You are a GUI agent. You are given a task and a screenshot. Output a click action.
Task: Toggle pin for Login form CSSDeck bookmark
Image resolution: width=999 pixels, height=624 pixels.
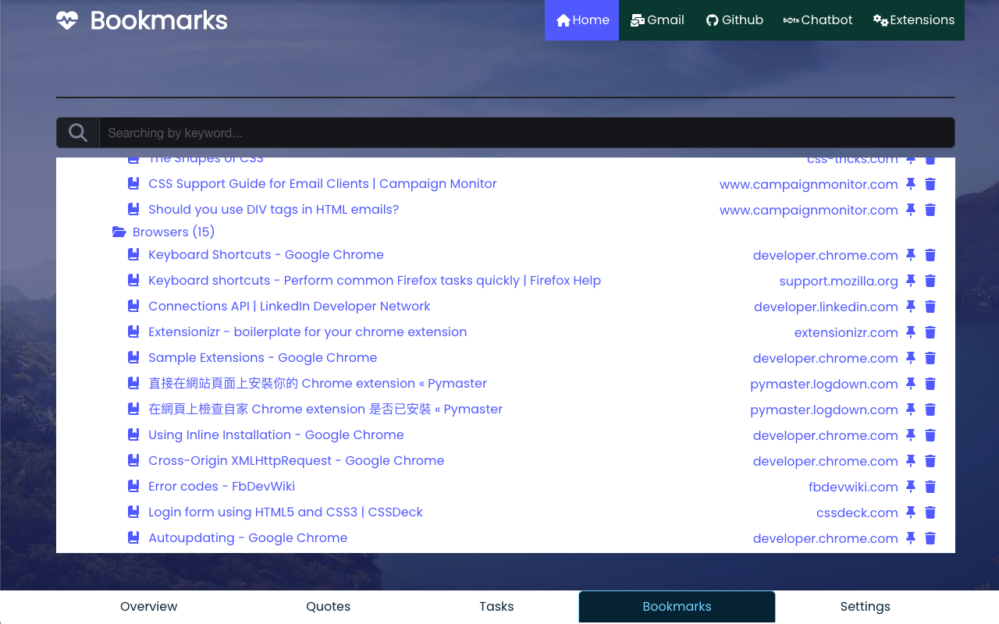tap(910, 512)
